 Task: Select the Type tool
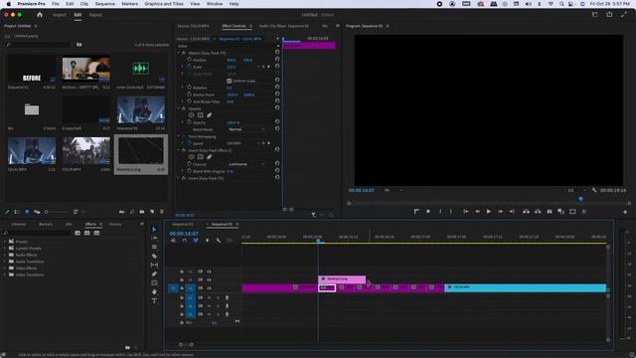154,301
